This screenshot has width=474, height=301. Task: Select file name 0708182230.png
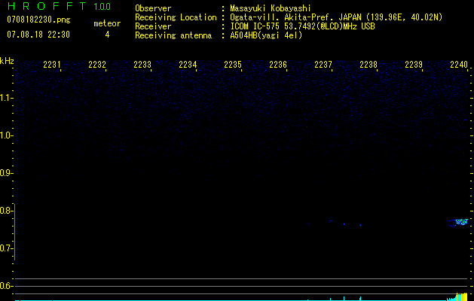38,20
